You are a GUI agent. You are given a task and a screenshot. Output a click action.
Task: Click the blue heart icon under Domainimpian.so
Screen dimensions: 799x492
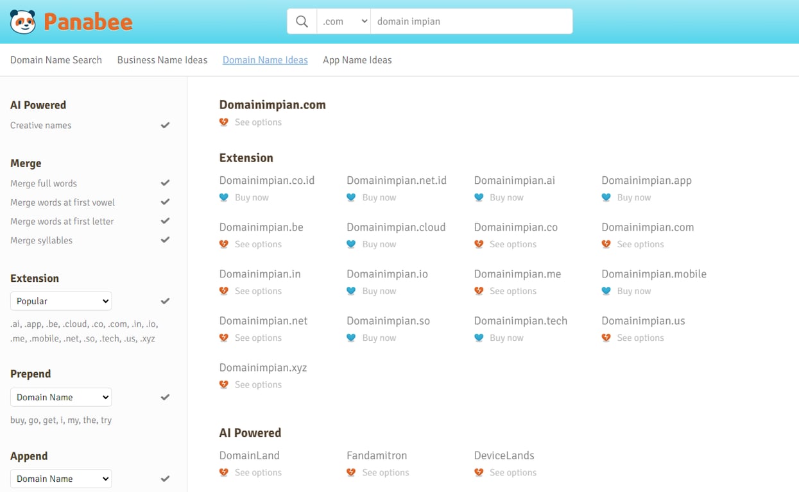tap(351, 338)
